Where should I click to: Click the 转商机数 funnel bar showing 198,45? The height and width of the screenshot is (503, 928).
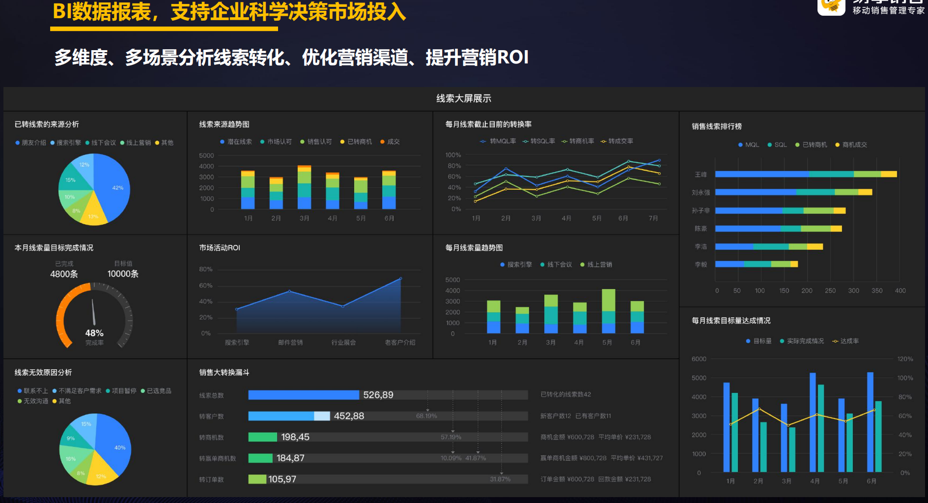pyautogui.click(x=262, y=437)
